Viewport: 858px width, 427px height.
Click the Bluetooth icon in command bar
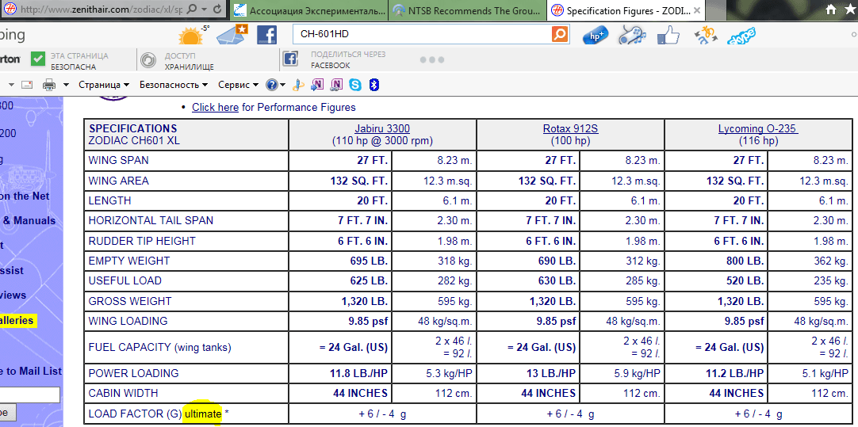pyautogui.click(x=375, y=85)
